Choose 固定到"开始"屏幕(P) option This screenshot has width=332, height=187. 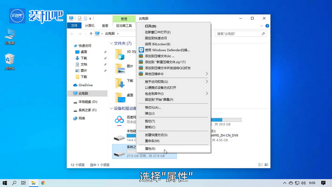click(x=159, y=100)
